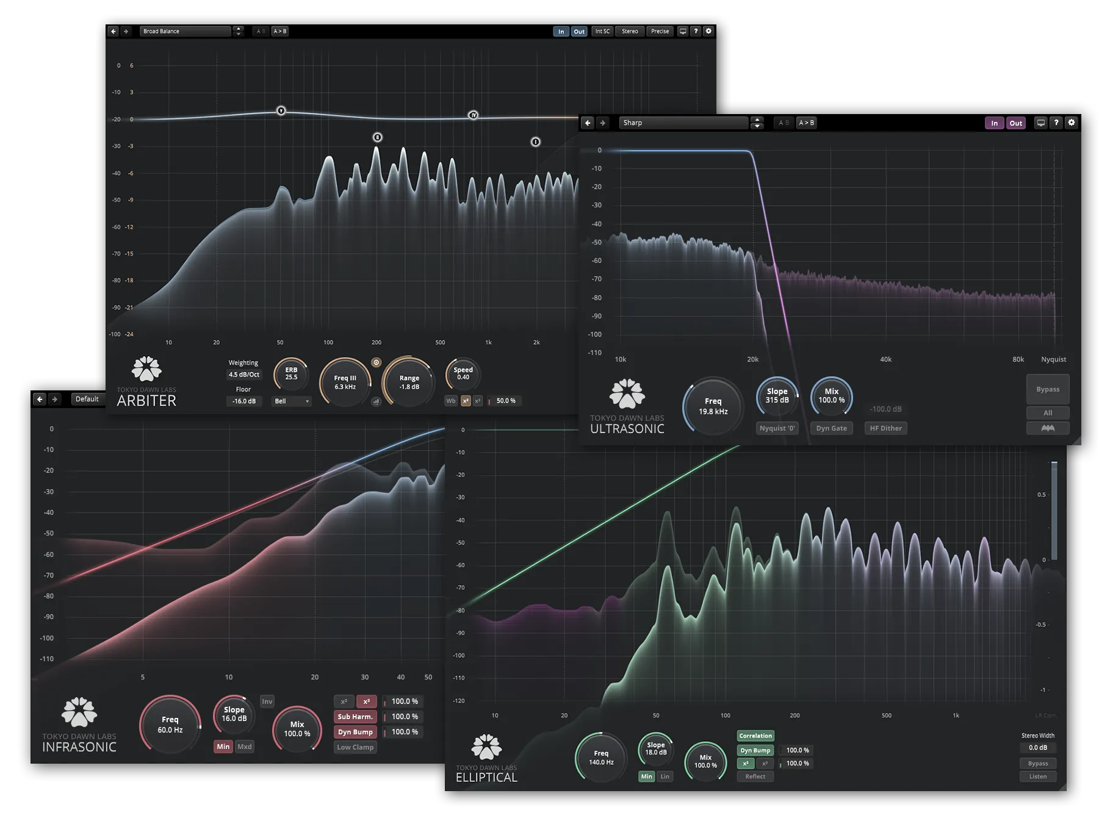Open Arbiter's help question mark icon
Screen dimensions: 1110x821
pos(696,31)
